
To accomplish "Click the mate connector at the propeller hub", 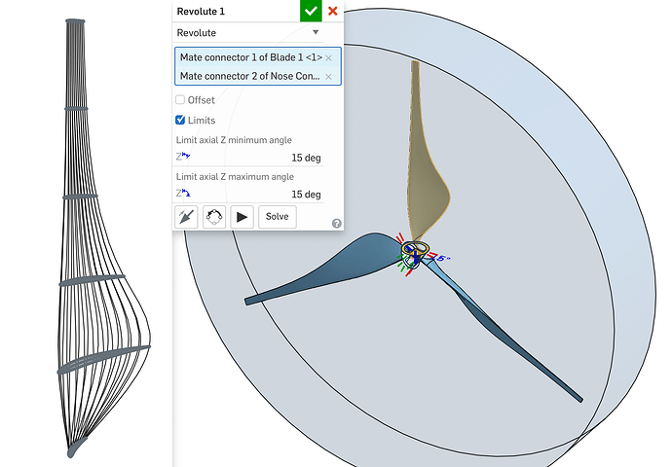I will coord(414,253).
